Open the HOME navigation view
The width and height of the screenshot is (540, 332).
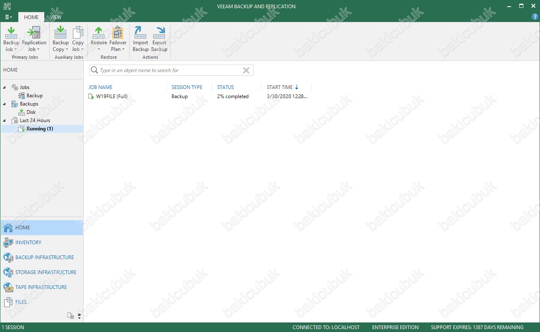point(41,228)
